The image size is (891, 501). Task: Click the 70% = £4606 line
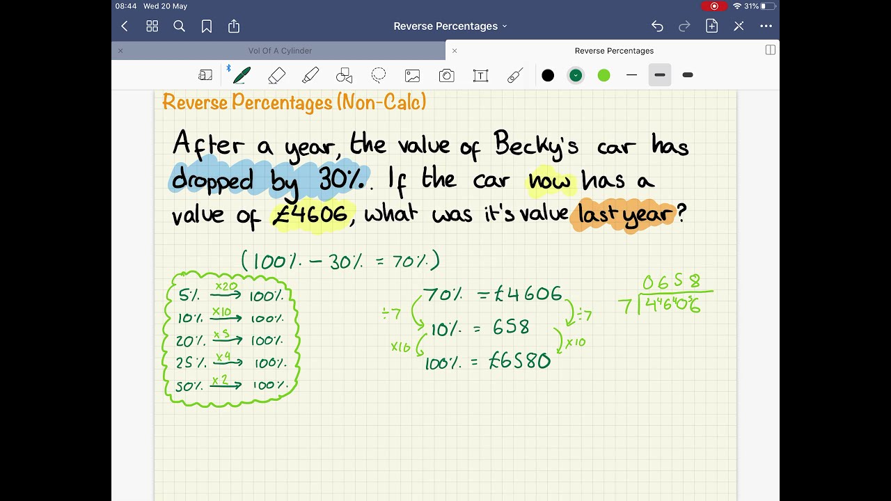tap(492, 295)
